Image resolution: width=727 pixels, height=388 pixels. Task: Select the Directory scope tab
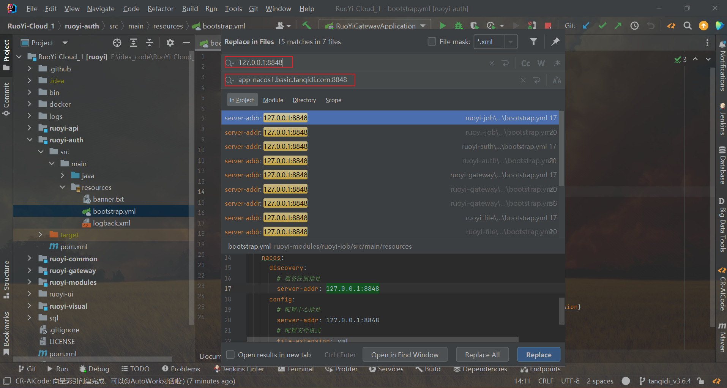point(304,100)
